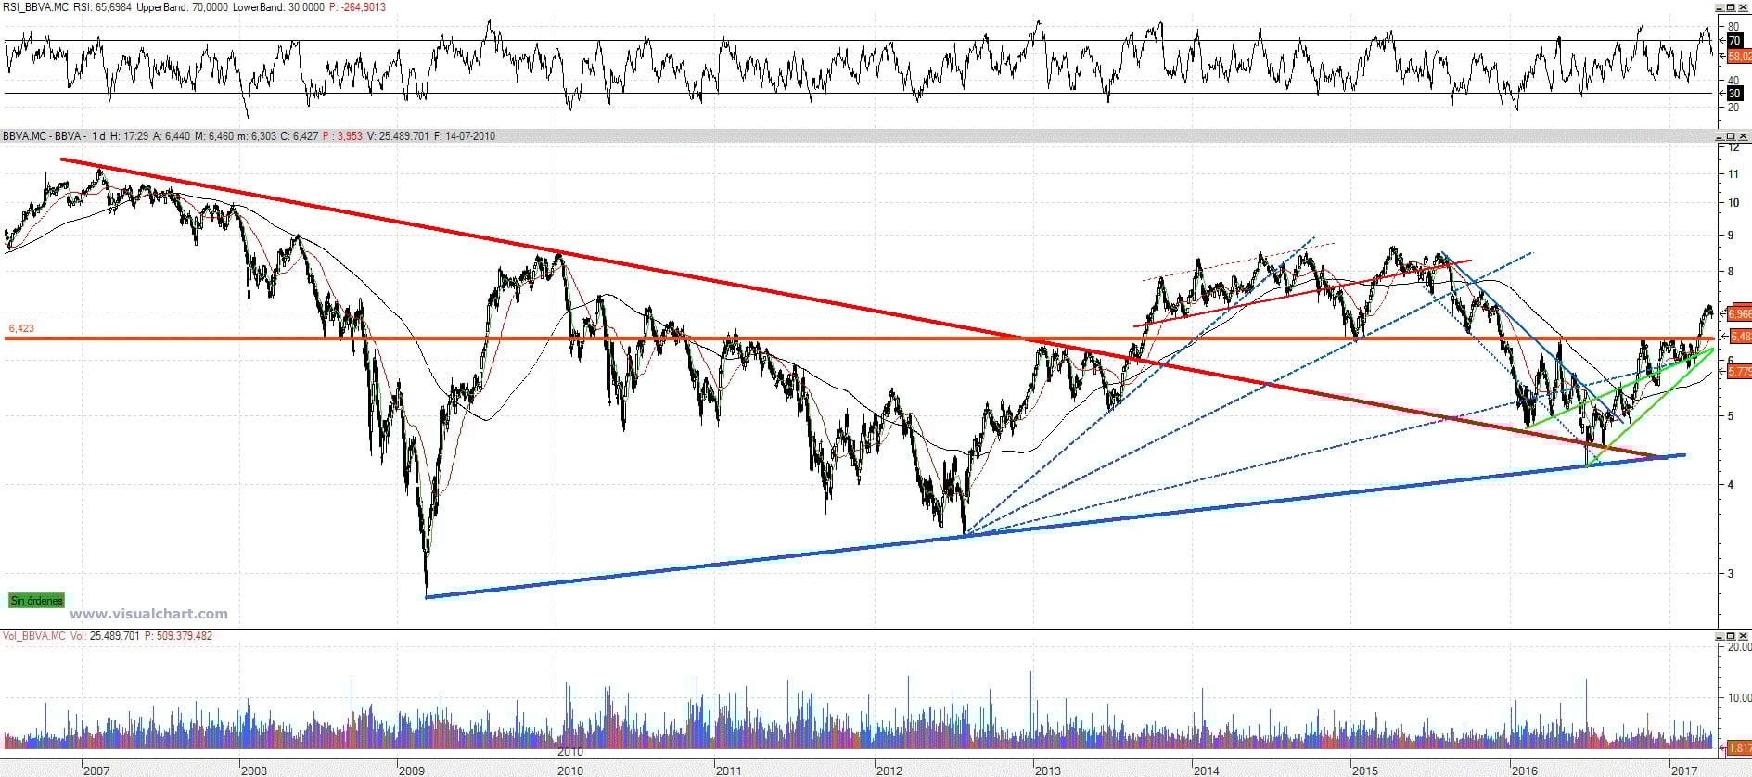Click the 3 tick on price scale
The width and height of the screenshot is (1752, 777).
click(x=1731, y=574)
